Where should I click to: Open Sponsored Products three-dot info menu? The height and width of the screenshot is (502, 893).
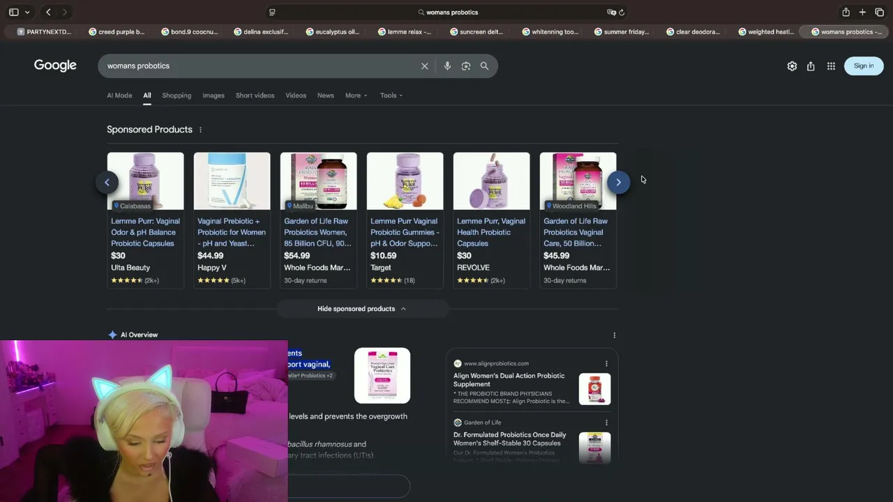pyautogui.click(x=200, y=130)
